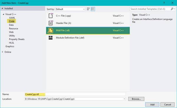Close the Add New Item dialog
This screenshot has height=108, width=177.
coord(173,3)
